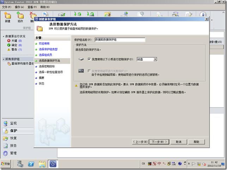Click the 选择一致性检查选项 step
This screenshot has width=227, height=170.
click(51, 72)
